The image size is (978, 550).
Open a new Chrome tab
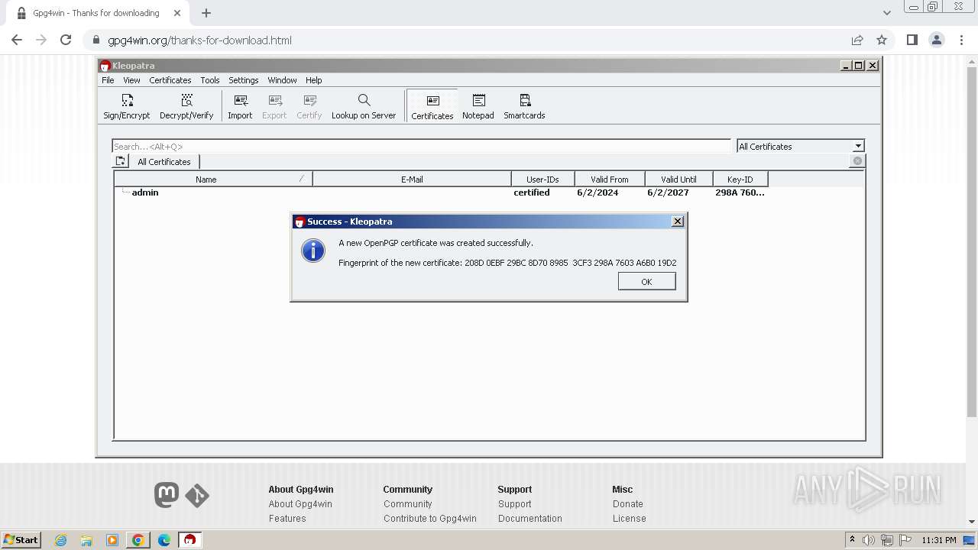pos(206,13)
